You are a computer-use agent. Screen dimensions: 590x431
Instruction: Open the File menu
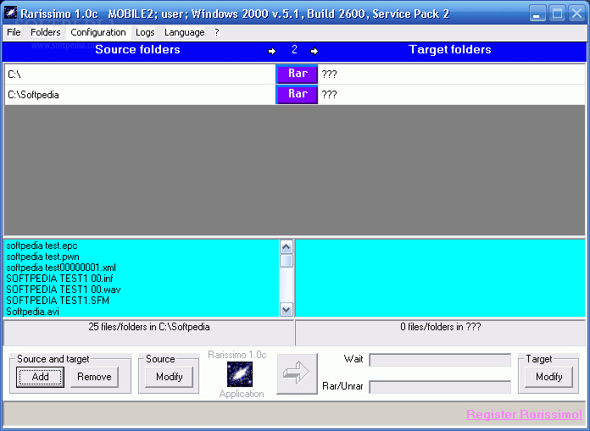click(x=14, y=32)
